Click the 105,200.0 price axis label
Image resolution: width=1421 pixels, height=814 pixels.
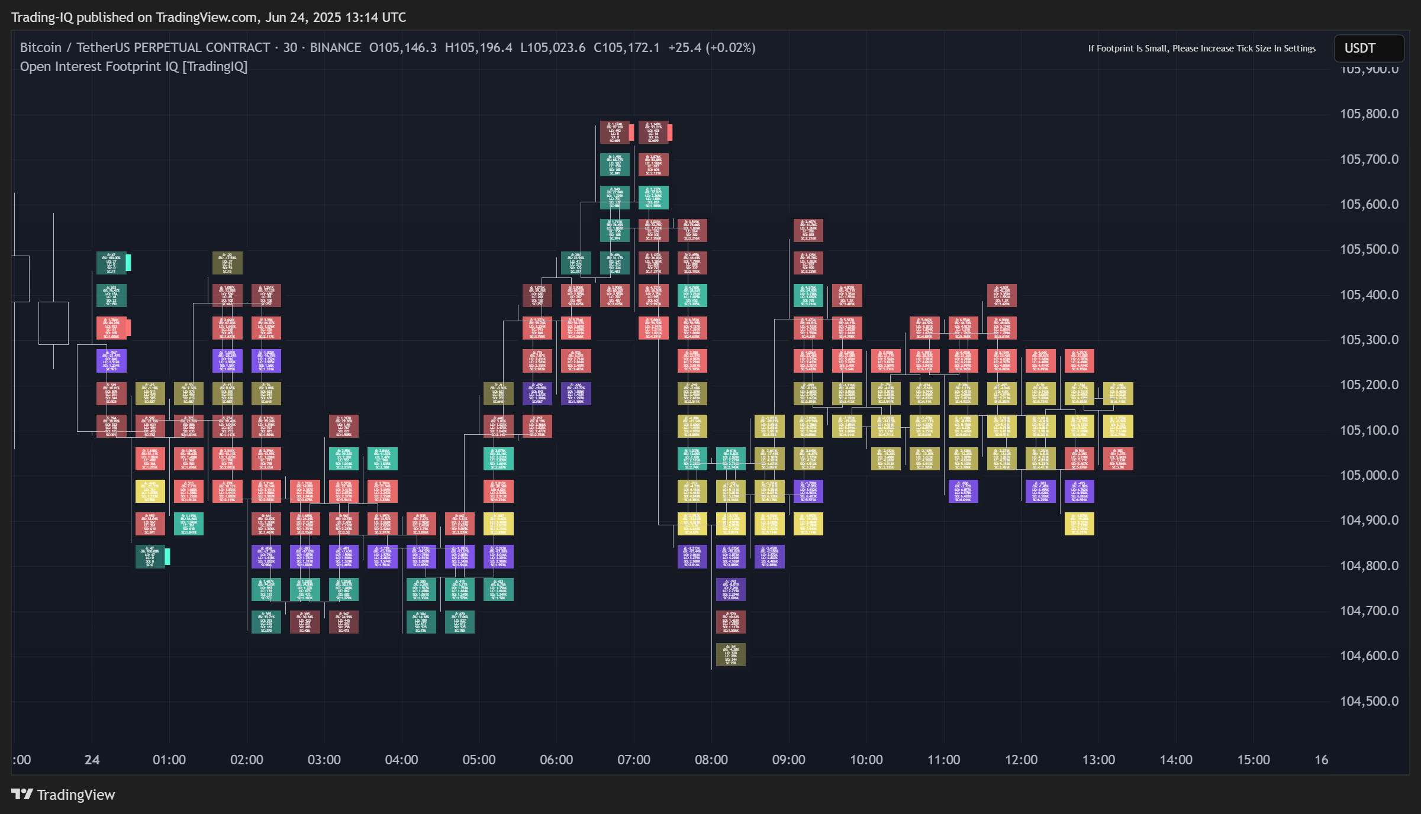(x=1369, y=385)
